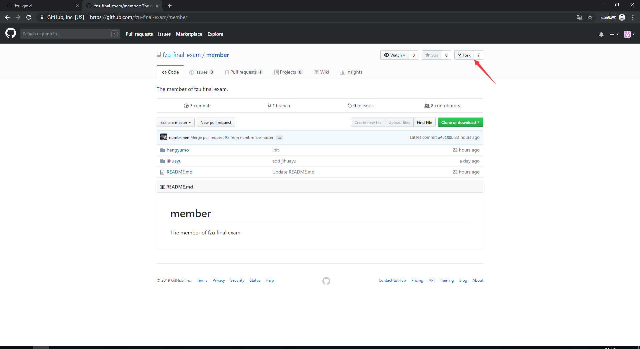Screen dimensions: 640x349
Task: Click the browser back arrow
Action: click(x=7, y=17)
